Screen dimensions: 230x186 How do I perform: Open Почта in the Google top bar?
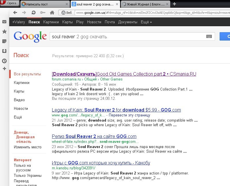point(110,22)
